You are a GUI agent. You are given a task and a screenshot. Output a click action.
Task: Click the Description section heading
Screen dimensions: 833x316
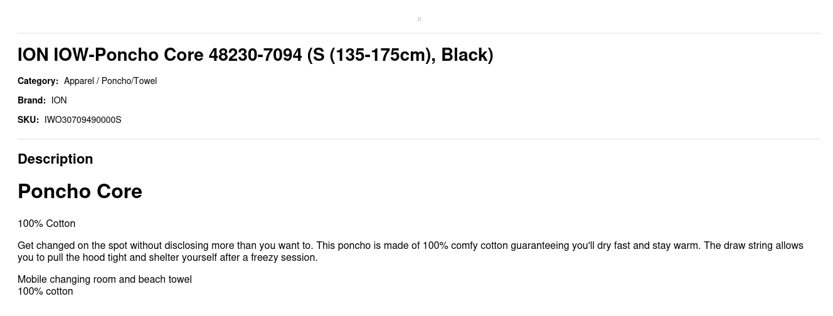click(x=55, y=159)
